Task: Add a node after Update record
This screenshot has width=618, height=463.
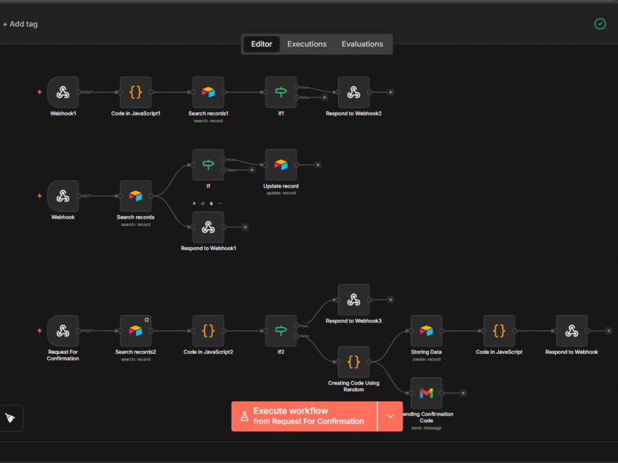Action: (x=318, y=165)
